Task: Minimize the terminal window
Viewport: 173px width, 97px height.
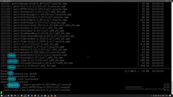Action: click(x=163, y=1)
